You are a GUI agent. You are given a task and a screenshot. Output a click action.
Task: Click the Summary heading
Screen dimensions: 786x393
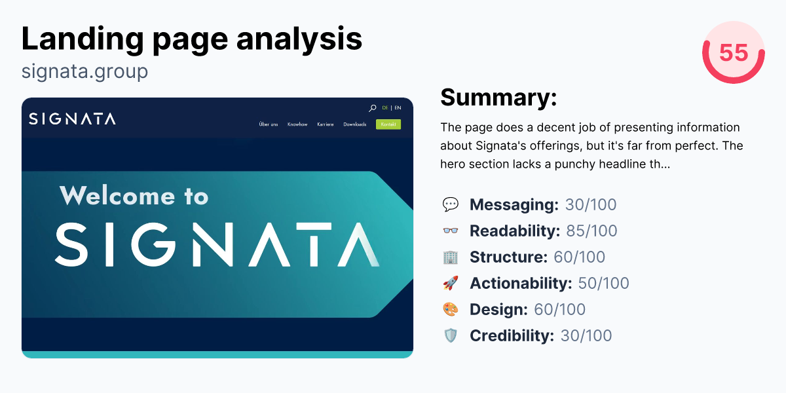pos(499,98)
